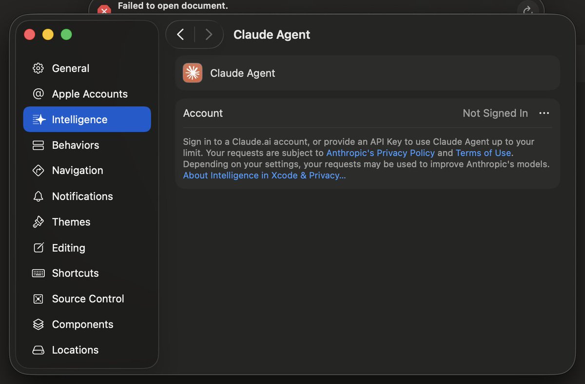Click the orange Claude Agent logo
This screenshot has height=384, width=585.
193,73
